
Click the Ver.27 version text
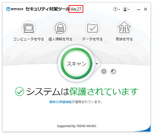76,9
